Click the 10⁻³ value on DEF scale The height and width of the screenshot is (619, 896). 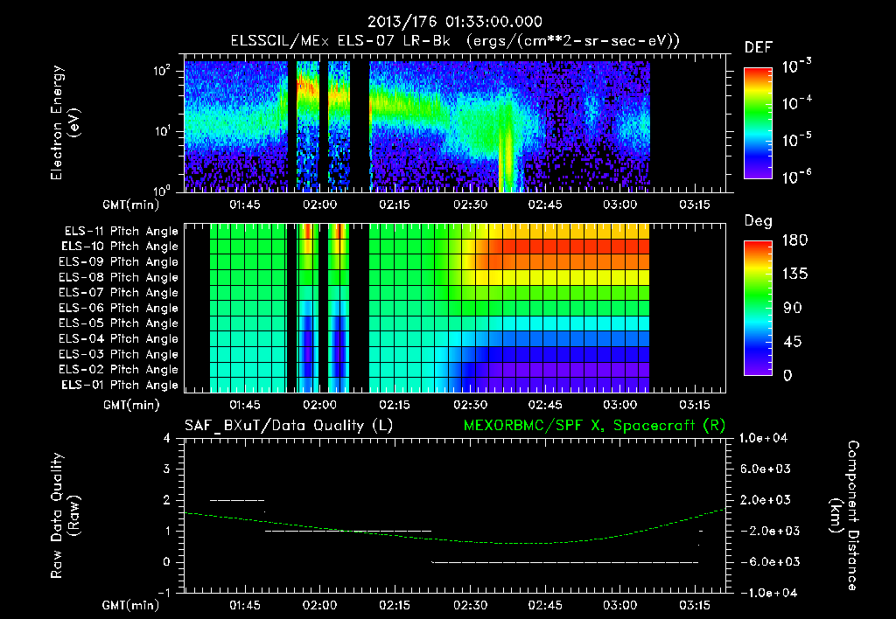click(x=796, y=66)
